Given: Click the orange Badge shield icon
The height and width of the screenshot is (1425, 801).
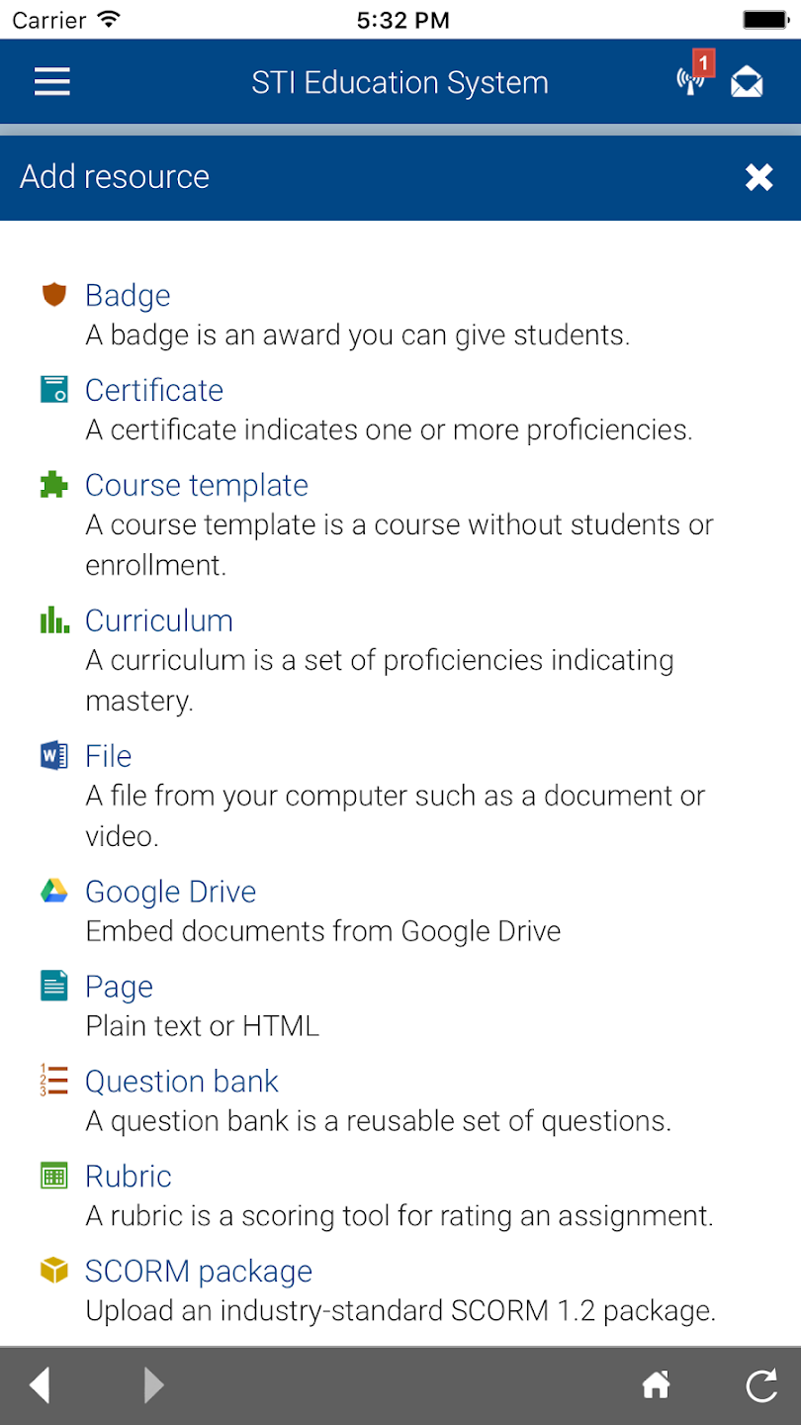Looking at the screenshot, I should tap(53, 294).
